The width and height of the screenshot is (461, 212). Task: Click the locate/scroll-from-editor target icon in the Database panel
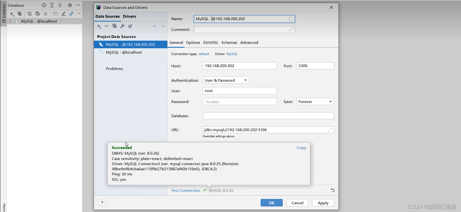click(x=44, y=5)
